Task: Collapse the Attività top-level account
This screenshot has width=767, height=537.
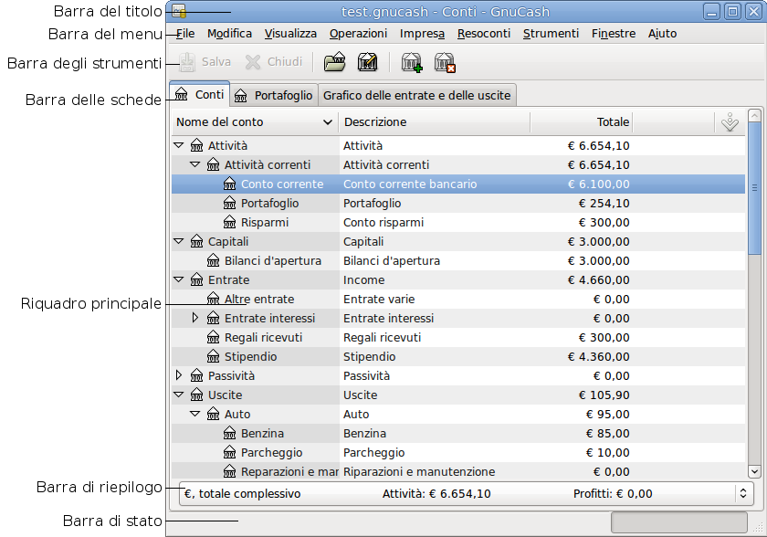Action: 179,145
